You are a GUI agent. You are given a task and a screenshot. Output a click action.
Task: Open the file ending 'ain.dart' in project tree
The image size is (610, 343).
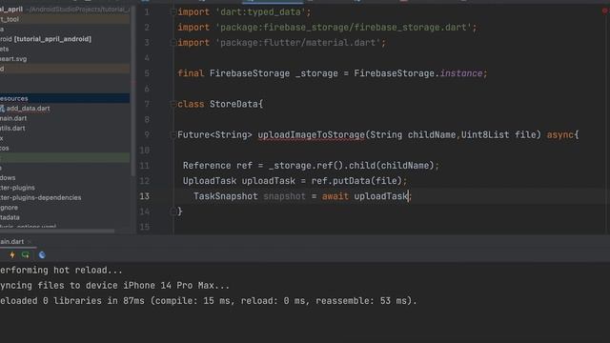click(13, 118)
